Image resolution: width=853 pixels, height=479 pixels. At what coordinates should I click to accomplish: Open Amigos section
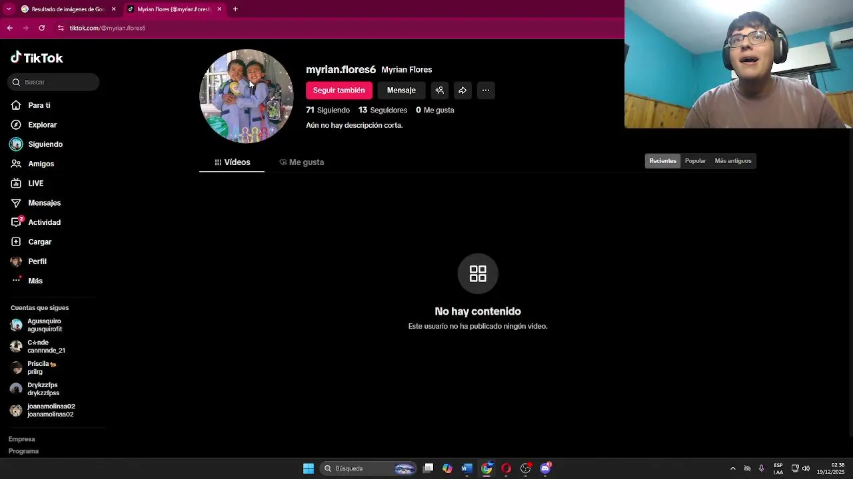41,164
